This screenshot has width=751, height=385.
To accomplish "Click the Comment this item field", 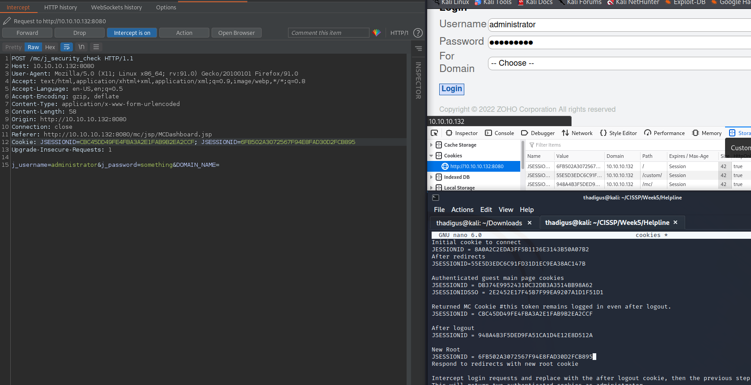I will (329, 33).
